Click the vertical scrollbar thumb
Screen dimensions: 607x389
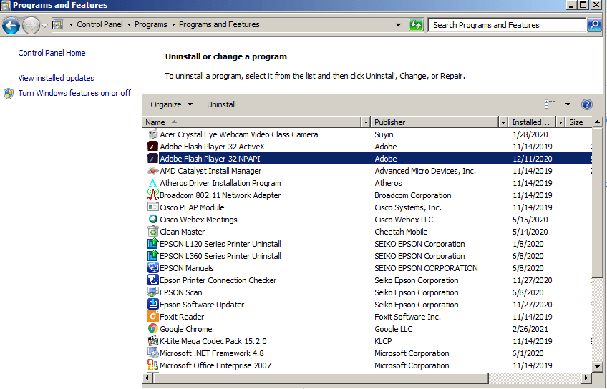pyautogui.click(x=597, y=202)
